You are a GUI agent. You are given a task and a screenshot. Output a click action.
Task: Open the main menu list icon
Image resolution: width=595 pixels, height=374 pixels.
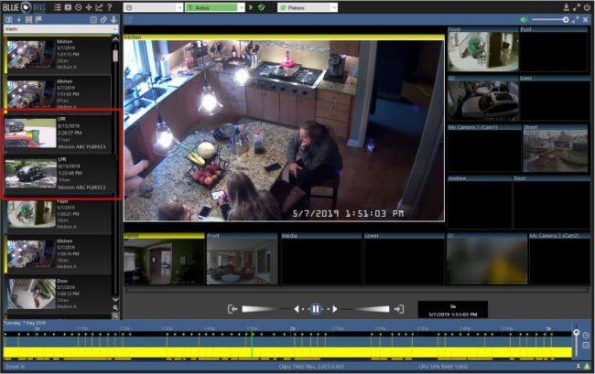click(58, 7)
